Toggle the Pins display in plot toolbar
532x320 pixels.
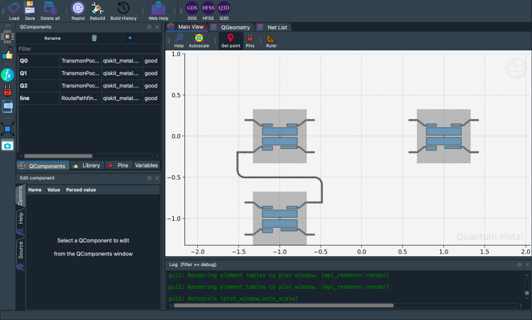click(250, 40)
